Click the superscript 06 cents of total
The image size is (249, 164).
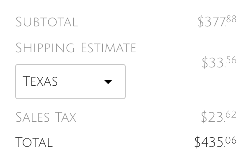tap(231, 141)
